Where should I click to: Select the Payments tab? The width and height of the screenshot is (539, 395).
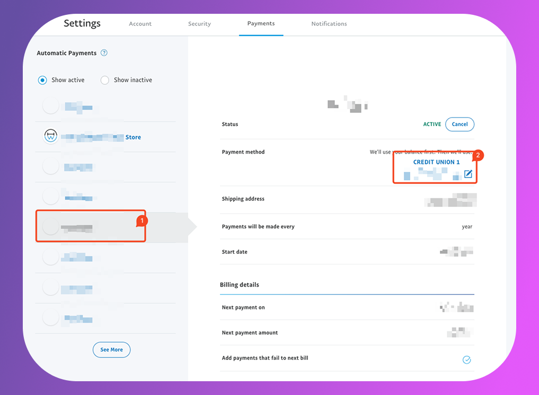point(261,24)
